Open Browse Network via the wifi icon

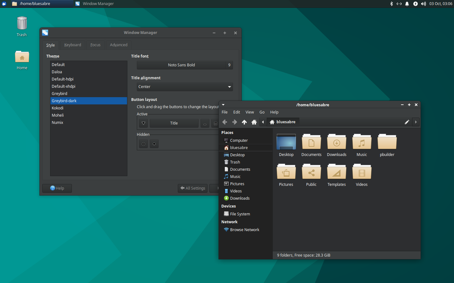coord(226,230)
